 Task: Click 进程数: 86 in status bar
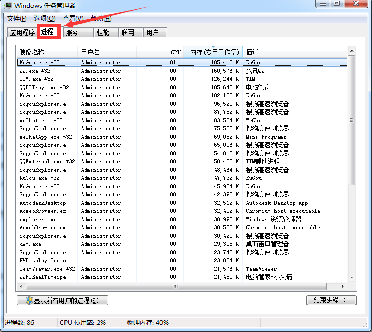20,323
